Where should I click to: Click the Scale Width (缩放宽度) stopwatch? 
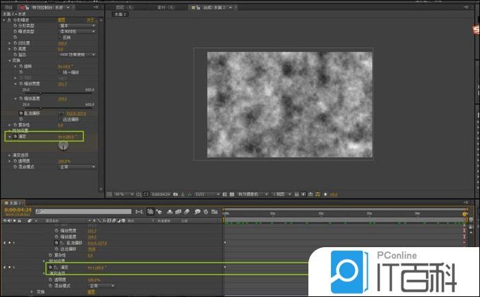tap(21, 84)
